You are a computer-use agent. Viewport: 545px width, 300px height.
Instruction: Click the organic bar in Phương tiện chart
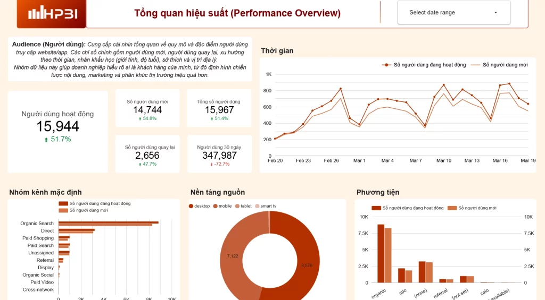tap(381, 253)
